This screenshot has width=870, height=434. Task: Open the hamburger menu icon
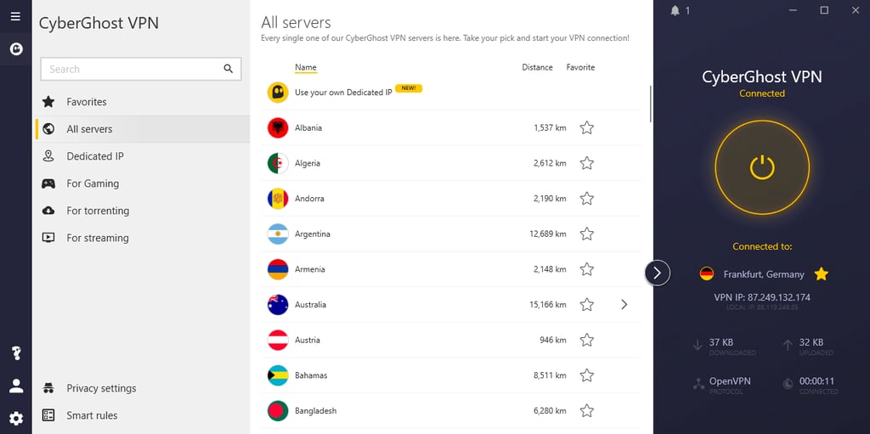(15, 16)
